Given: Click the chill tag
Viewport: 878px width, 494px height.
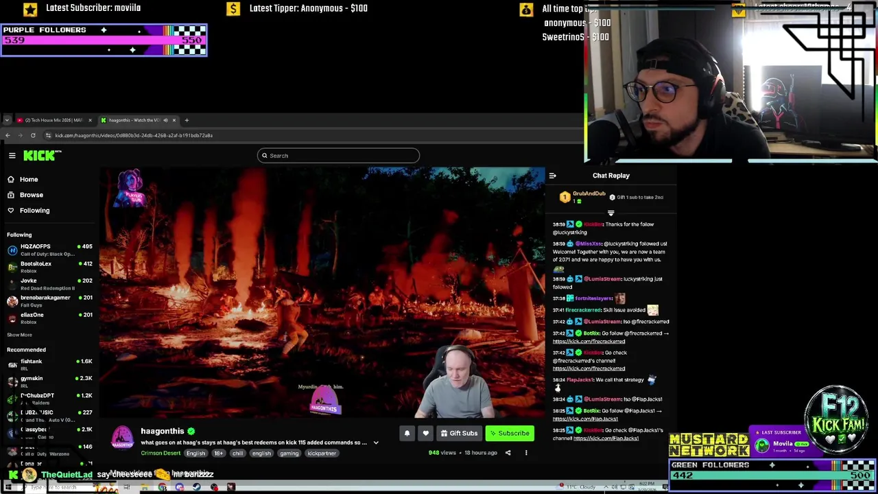Looking at the screenshot, I should (x=237, y=454).
